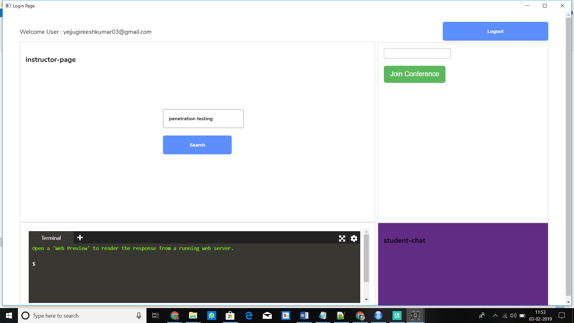Click the penetration testing search field
The image size is (574, 323).
coord(203,119)
